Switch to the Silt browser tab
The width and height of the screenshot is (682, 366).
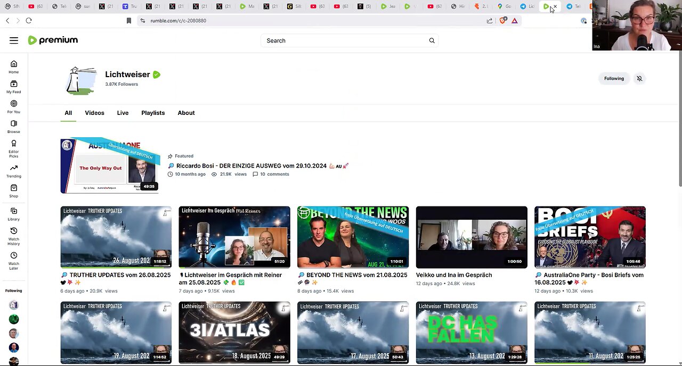294,6
